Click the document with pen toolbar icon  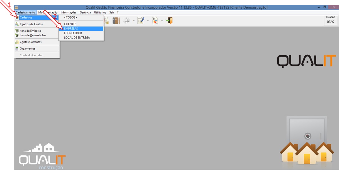[141, 21]
